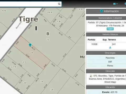Click the 17.34 dimension label

pyautogui.click(x=77, y=84)
